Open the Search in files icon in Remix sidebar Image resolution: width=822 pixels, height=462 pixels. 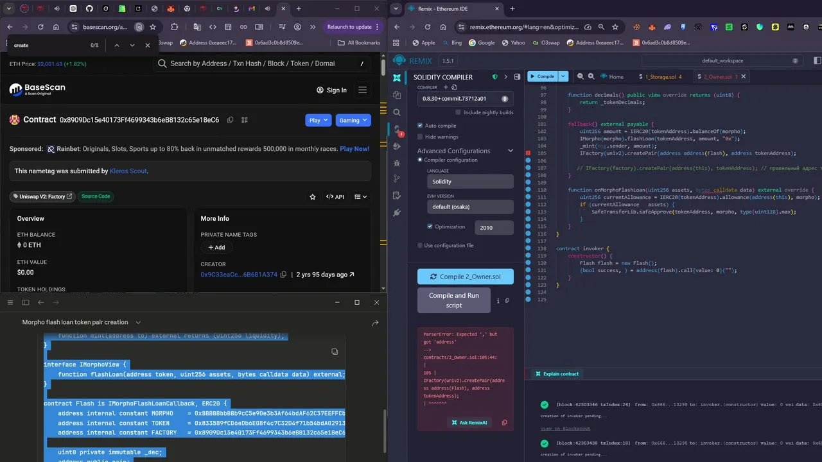click(397, 112)
